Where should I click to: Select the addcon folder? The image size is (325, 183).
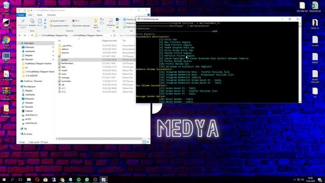pos(65,49)
